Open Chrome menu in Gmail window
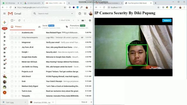Viewport: 187px width, 105px height. pyautogui.click(x=91, y=7)
